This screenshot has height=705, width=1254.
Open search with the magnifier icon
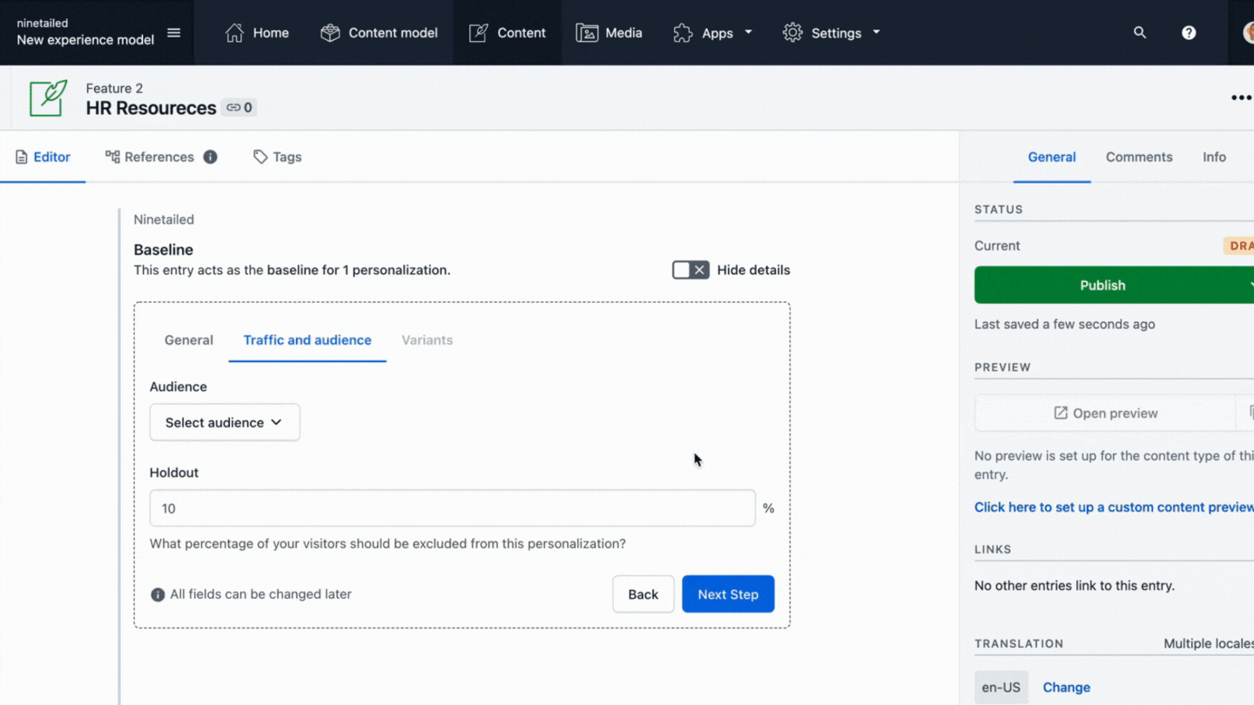pos(1140,33)
